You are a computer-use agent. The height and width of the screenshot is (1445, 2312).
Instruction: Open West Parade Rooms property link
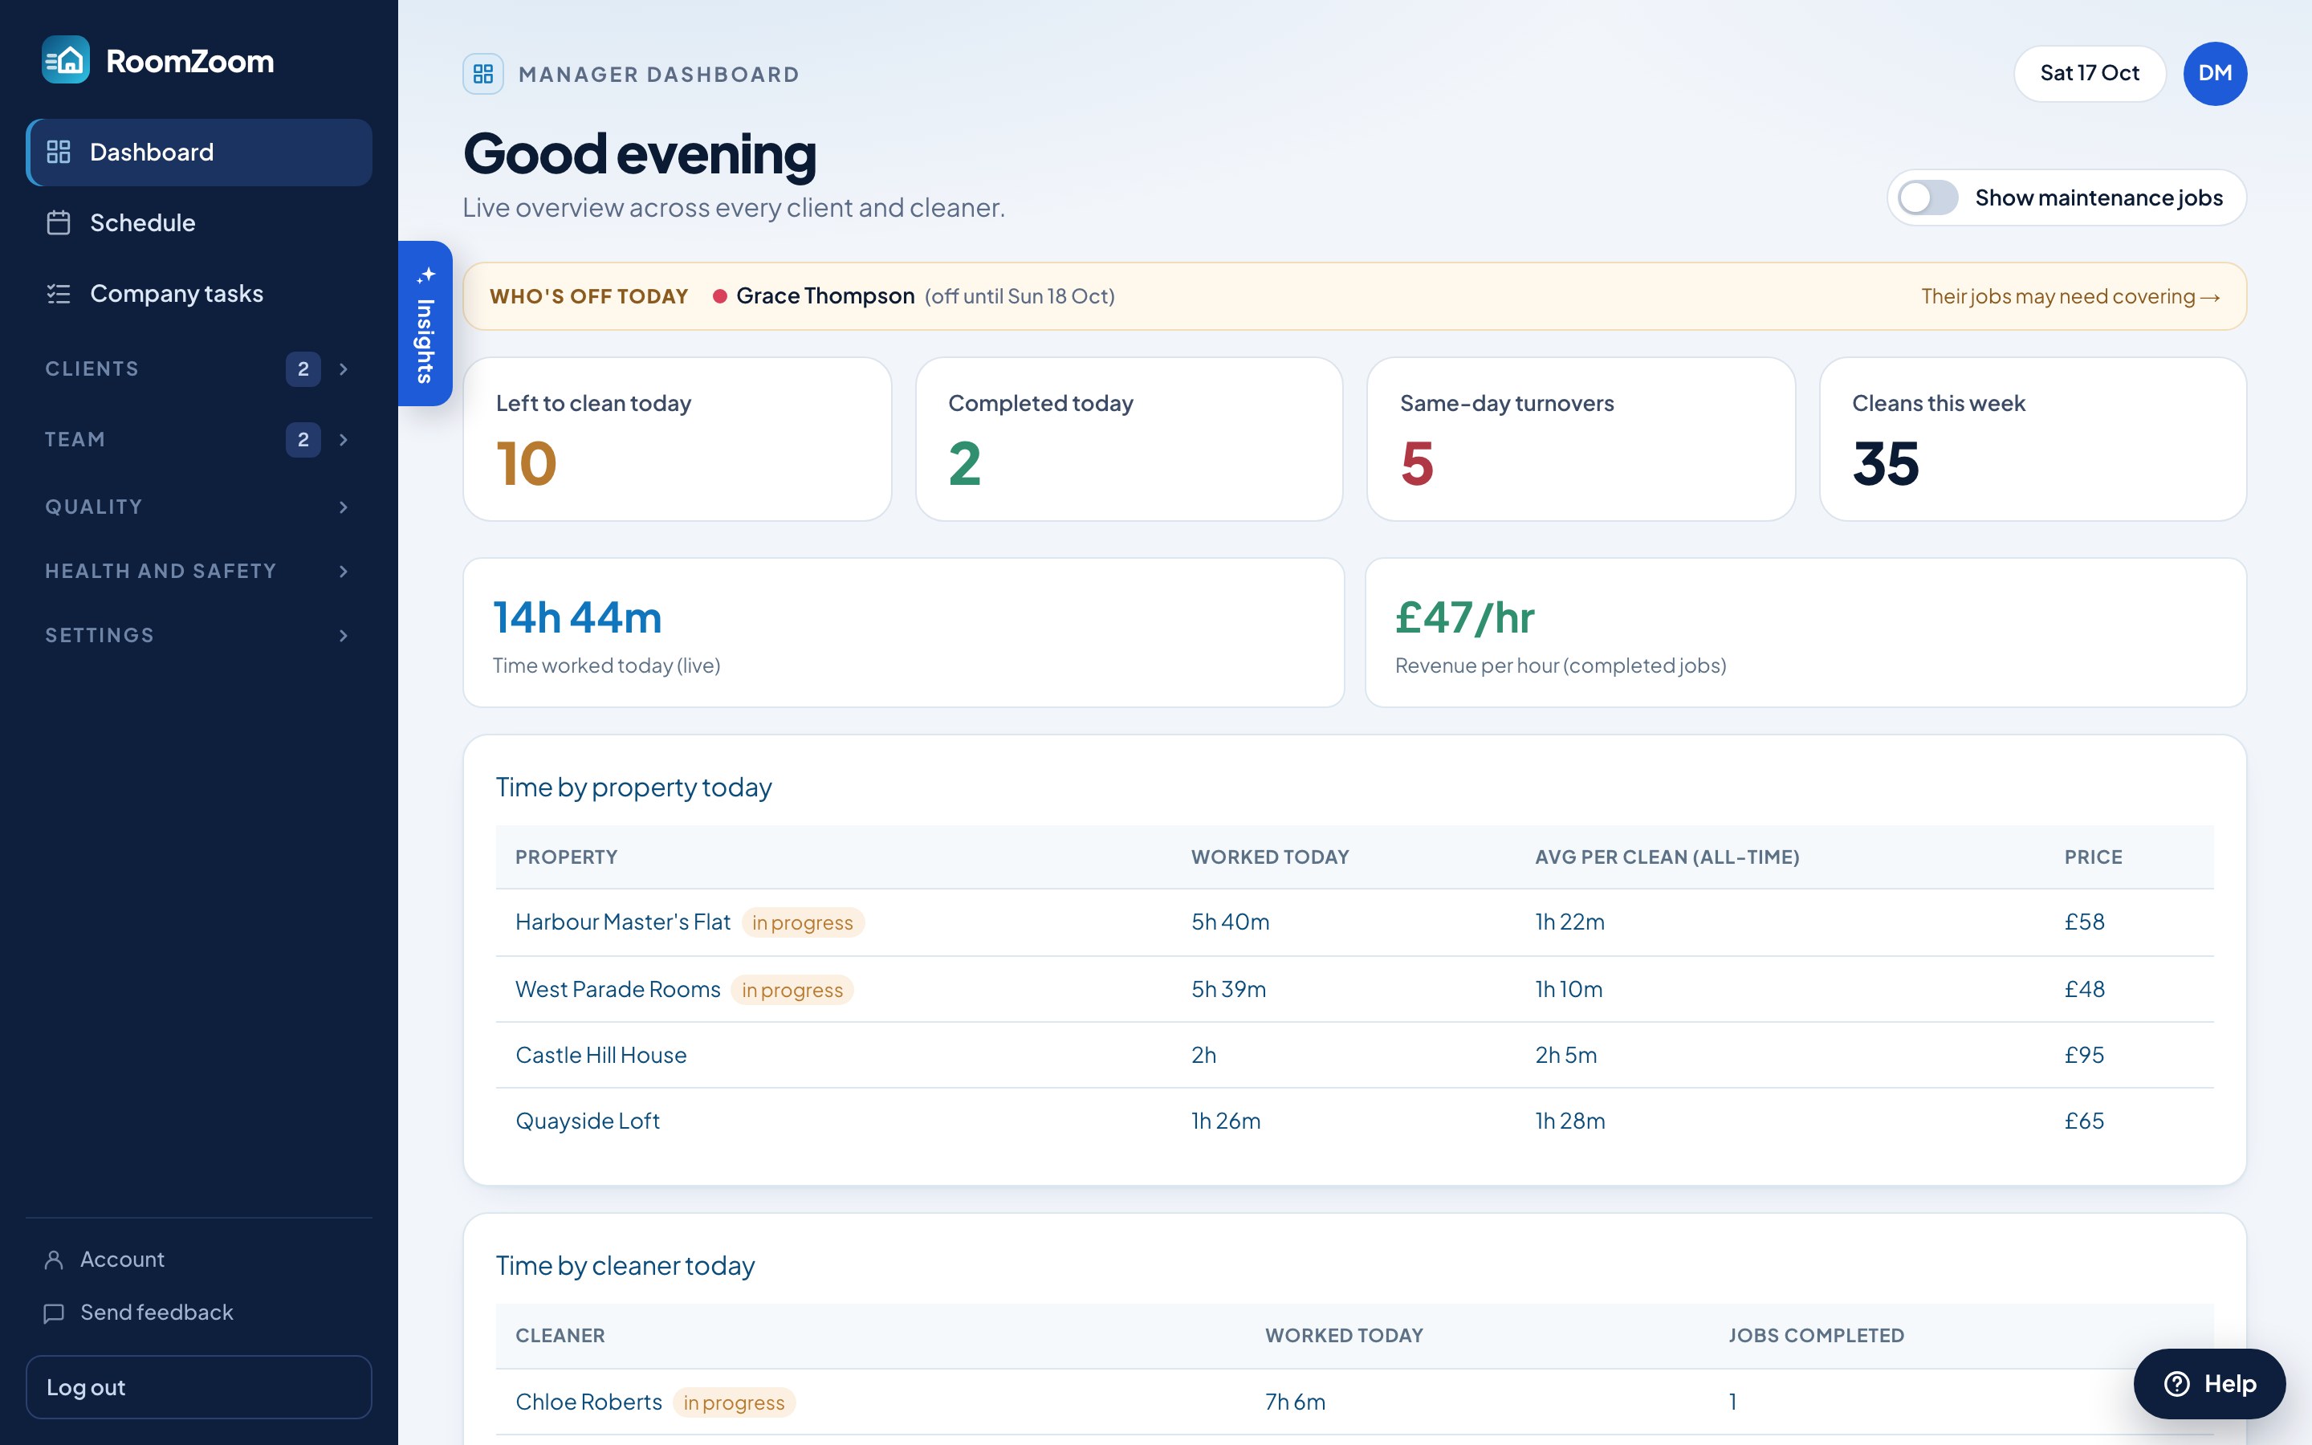pyautogui.click(x=618, y=989)
